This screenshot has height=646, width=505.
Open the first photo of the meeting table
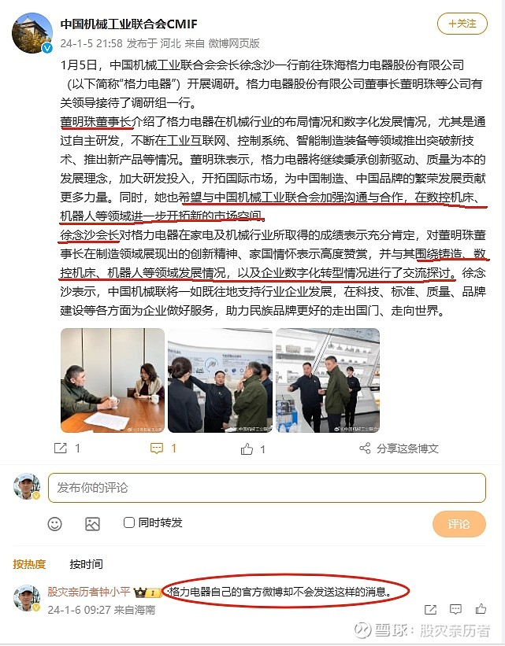coord(113,380)
